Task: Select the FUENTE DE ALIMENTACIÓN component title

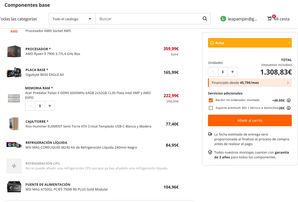Action: coord(48,185)
